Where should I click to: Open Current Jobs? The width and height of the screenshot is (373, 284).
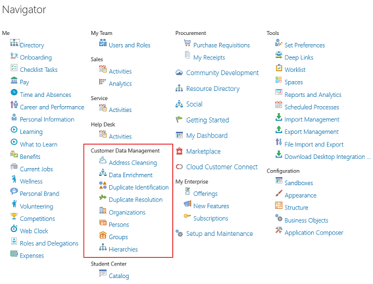36,169
